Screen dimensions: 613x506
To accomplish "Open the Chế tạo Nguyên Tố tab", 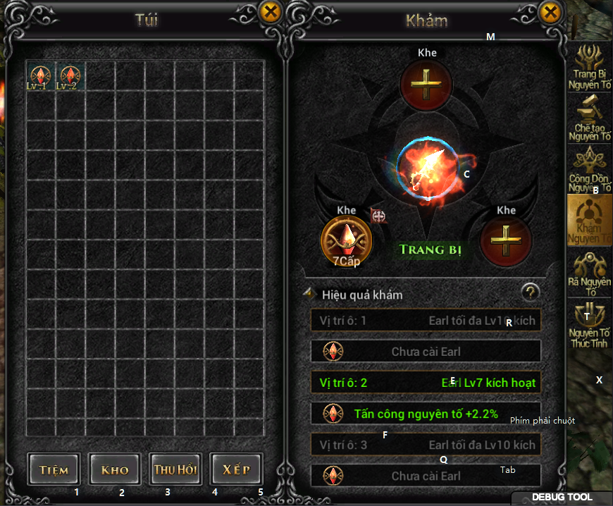I will (x=589, y=118).
